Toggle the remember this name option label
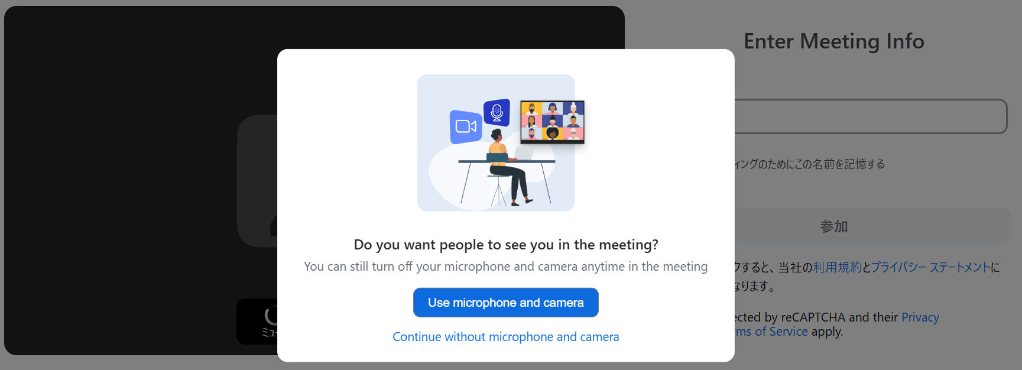The image size is (1022, 370). (x=810, y=164)
